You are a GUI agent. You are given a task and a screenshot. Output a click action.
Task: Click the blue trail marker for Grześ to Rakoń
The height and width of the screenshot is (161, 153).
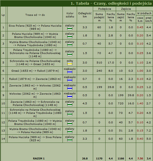click(x=70, y=72)
